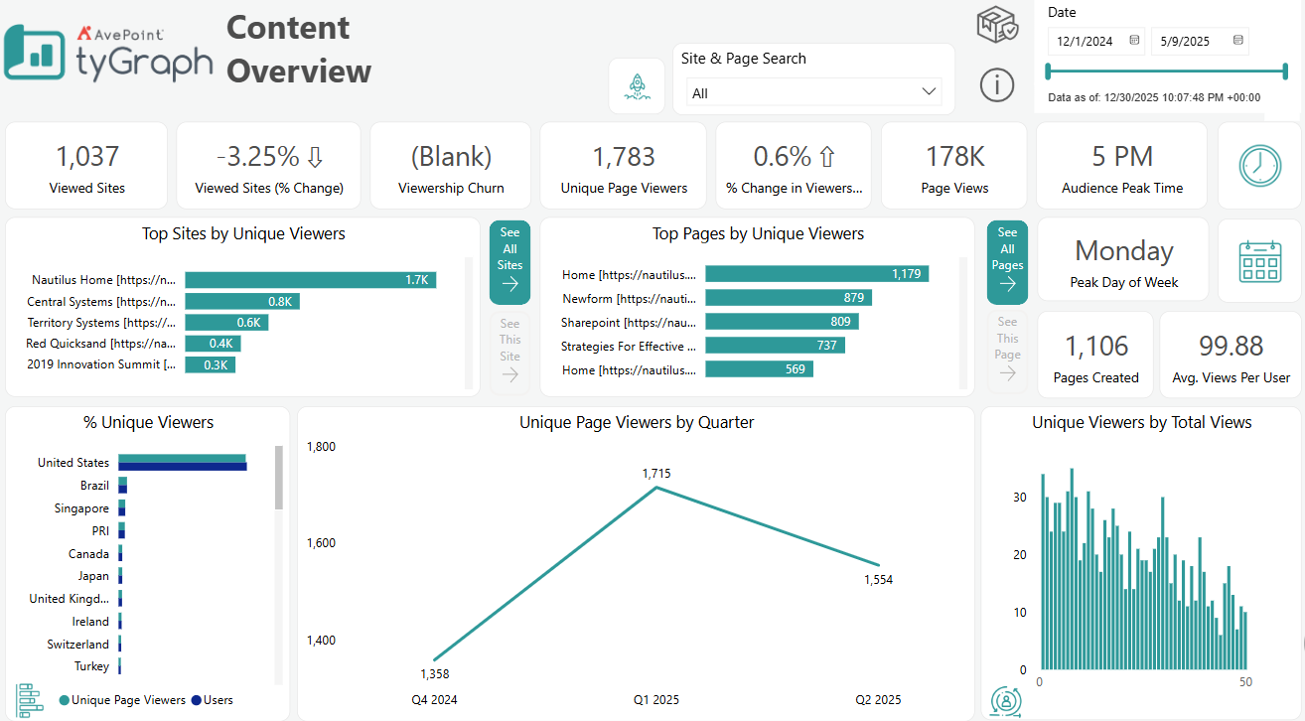Select Newform page bar showing 879
1305x721 pixels.
click(789, 298)
